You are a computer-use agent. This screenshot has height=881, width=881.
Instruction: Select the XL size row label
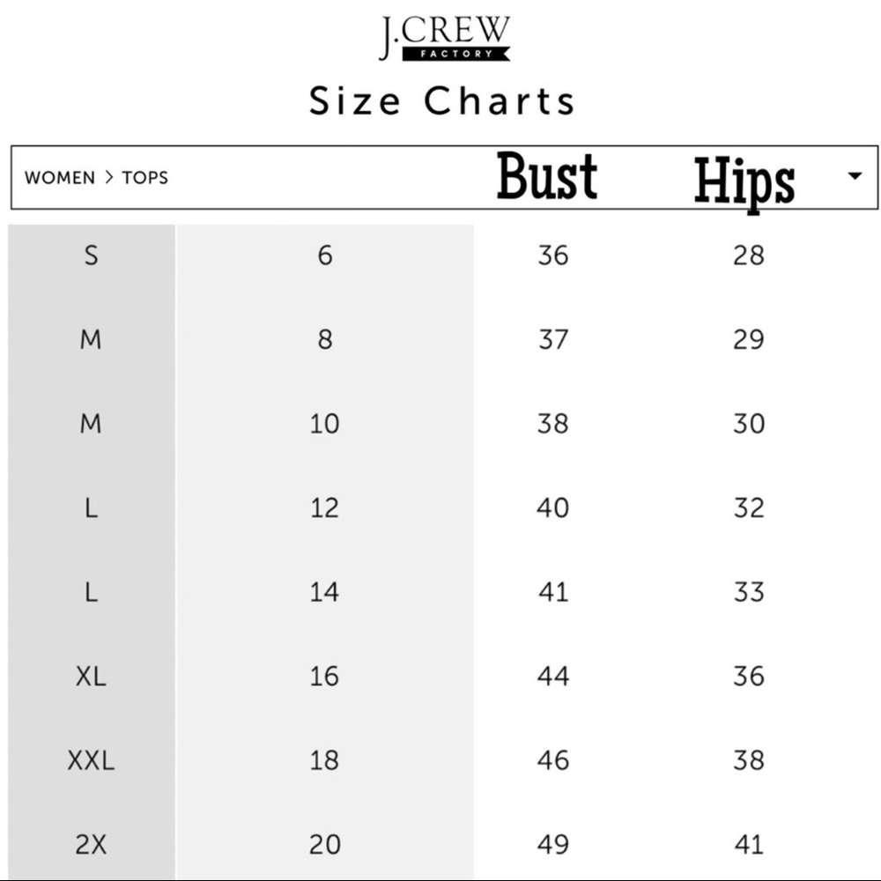click(91, 676)
